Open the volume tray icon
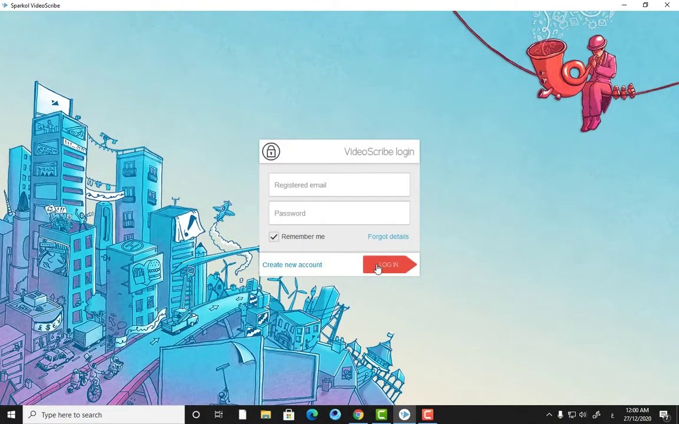Image resolution: width=679 pixels, height=424 pixels. tap(583, 415)
